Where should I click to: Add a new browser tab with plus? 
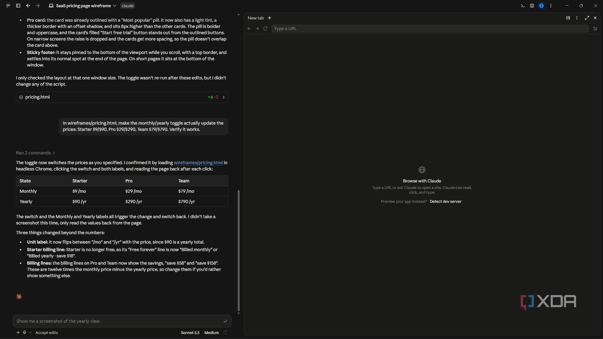[x=269, y=18]
